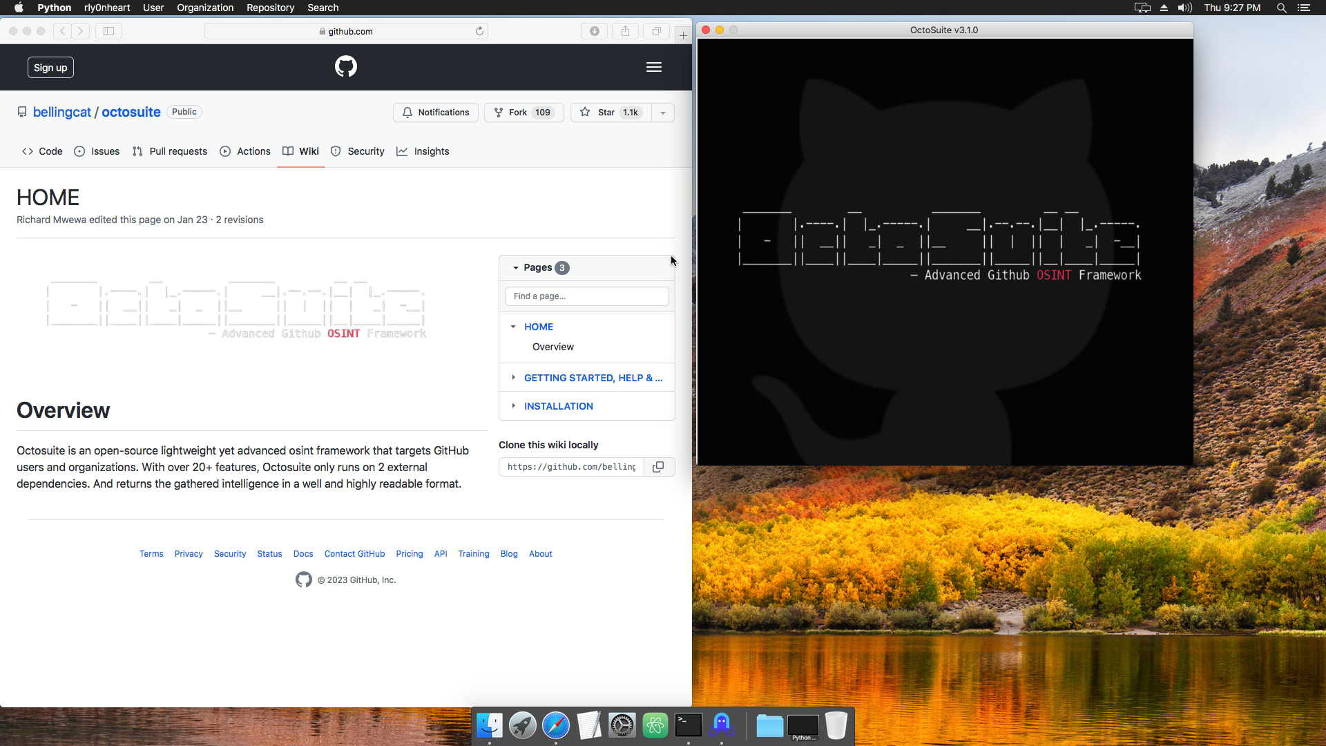This screenshot has height=746, width=1326.
Task: Click the wiki clone URL input field
Action: point(570,466)
